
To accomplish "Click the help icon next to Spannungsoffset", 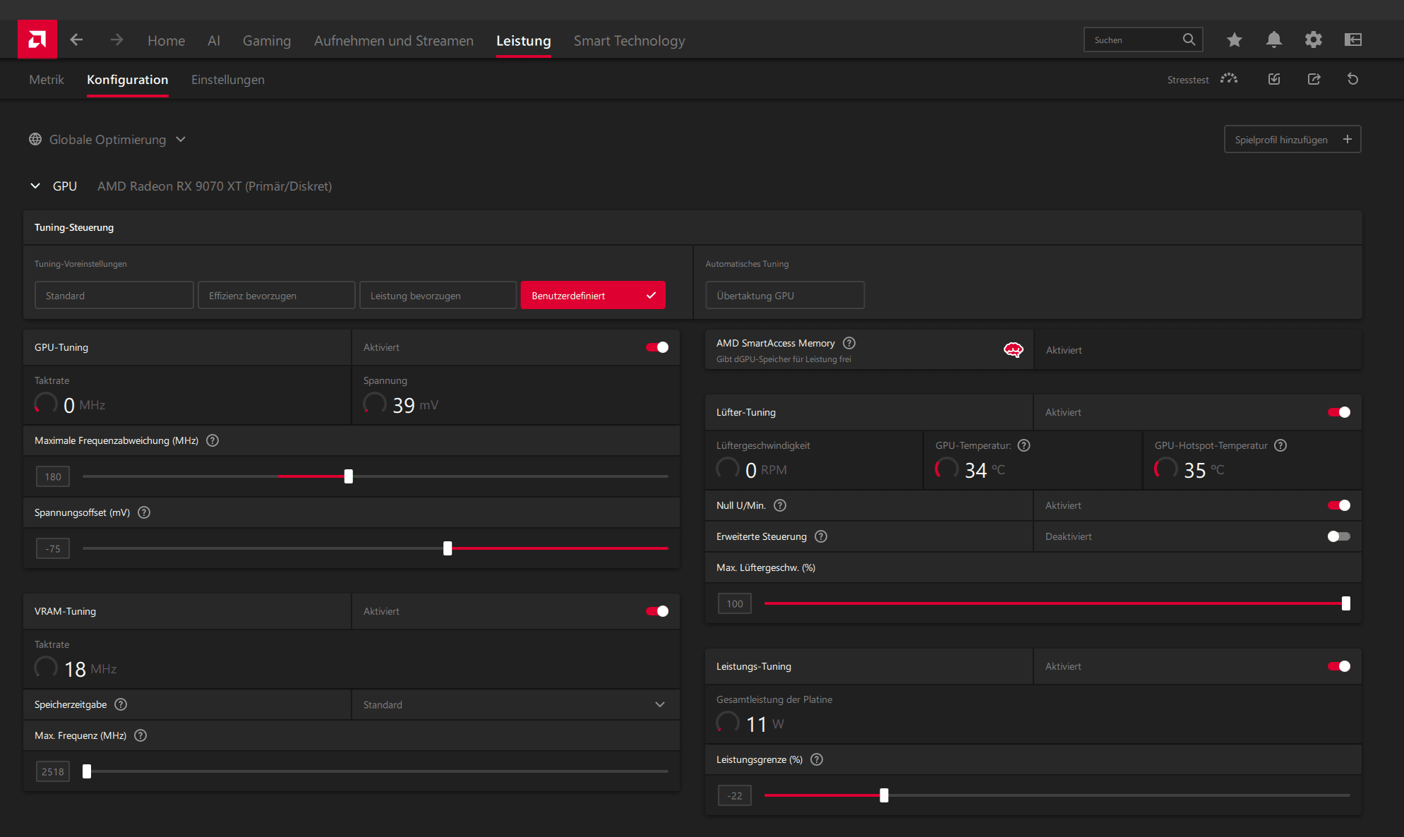I will pos(144,512).
